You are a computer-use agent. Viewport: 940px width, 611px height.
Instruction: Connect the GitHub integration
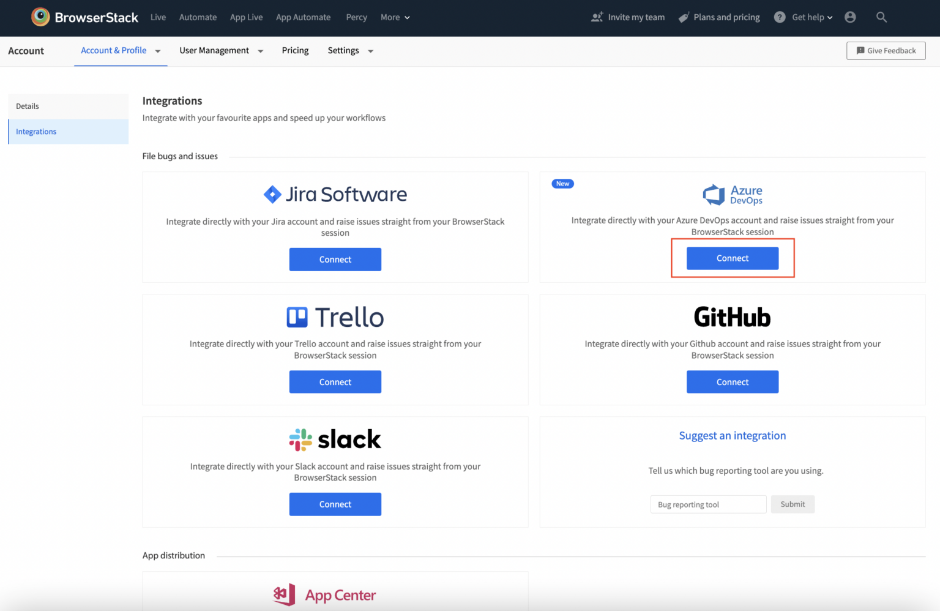733,381
